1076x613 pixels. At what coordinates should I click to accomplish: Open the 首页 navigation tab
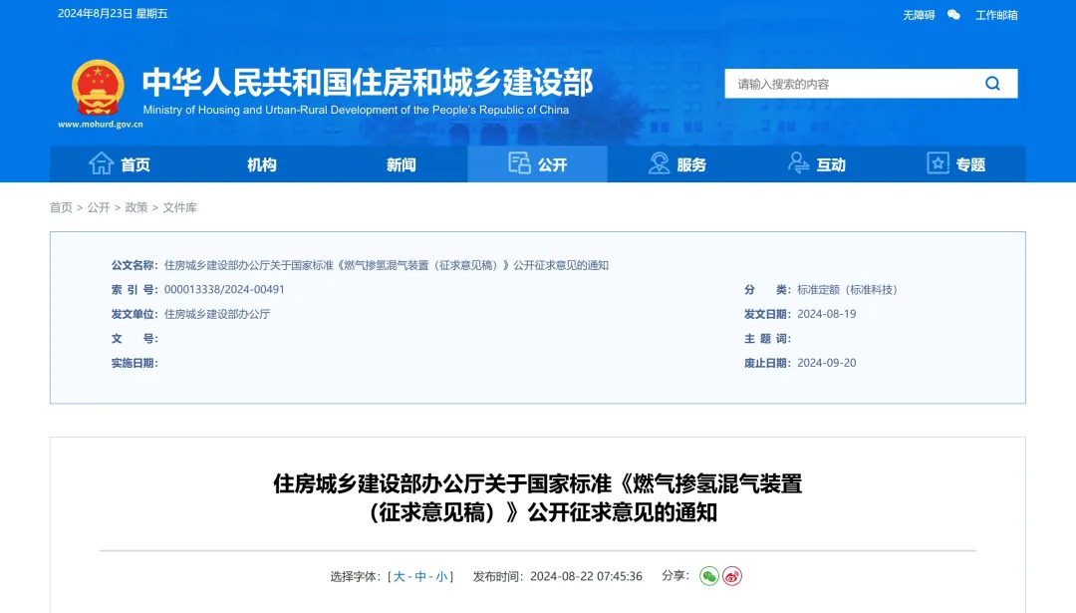click(x=120, y=164)
